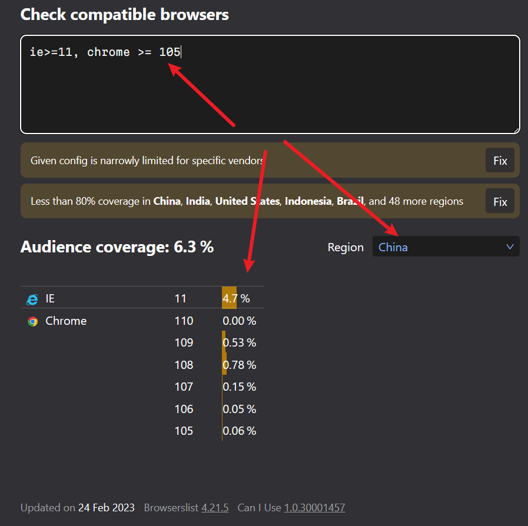The width and height of the screenshot is (528, 526).
Task: Click the Region dropdown chevron arrow
Action: (510, 247)
